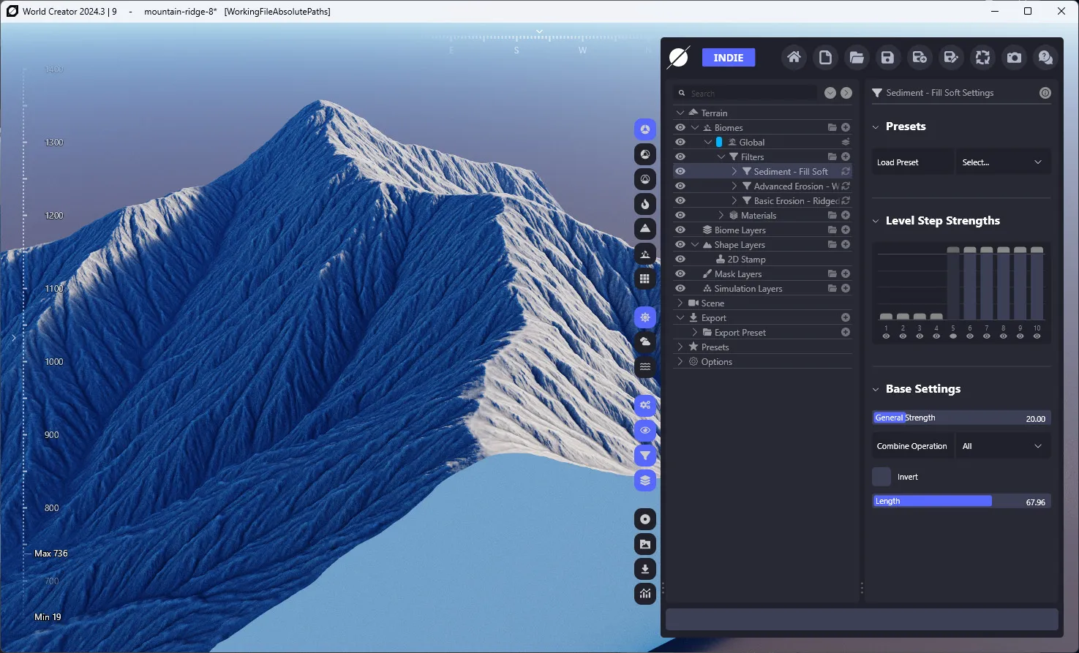Click the snowy mountain icon in viewport sidebar
The width and height of the screenshot is (1079, 653).
click(645, 229)
